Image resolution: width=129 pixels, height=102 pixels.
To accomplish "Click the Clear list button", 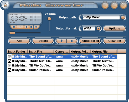I will point(115,41).
